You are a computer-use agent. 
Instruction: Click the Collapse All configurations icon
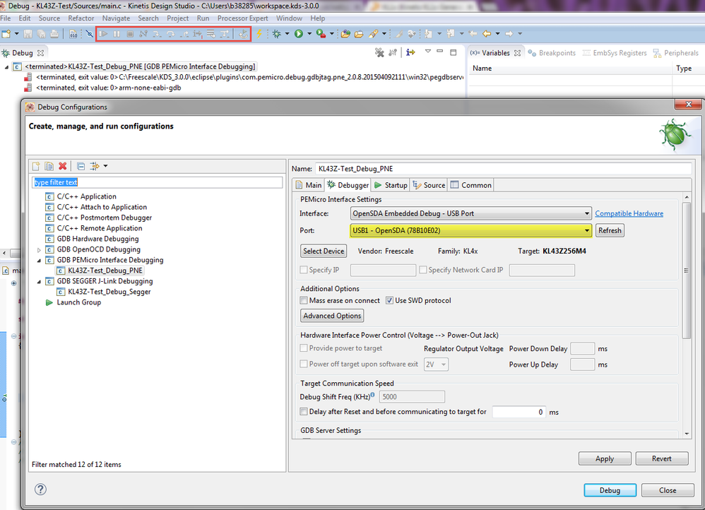[81, 167]
